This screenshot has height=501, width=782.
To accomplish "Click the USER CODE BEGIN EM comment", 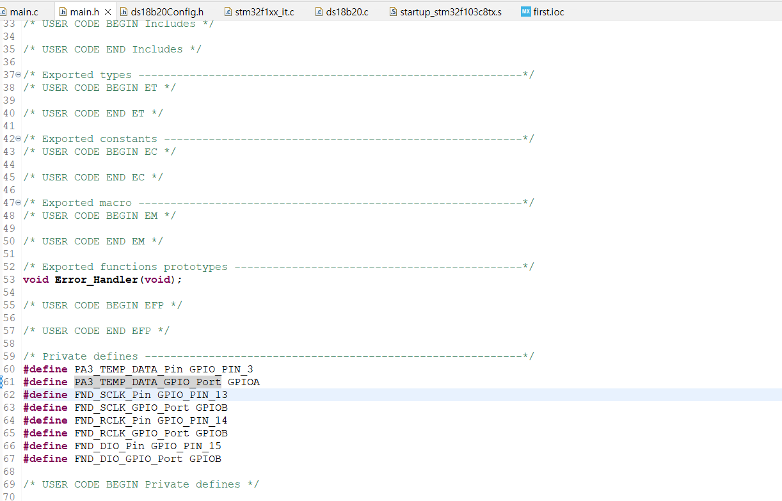I will point(100,216).
